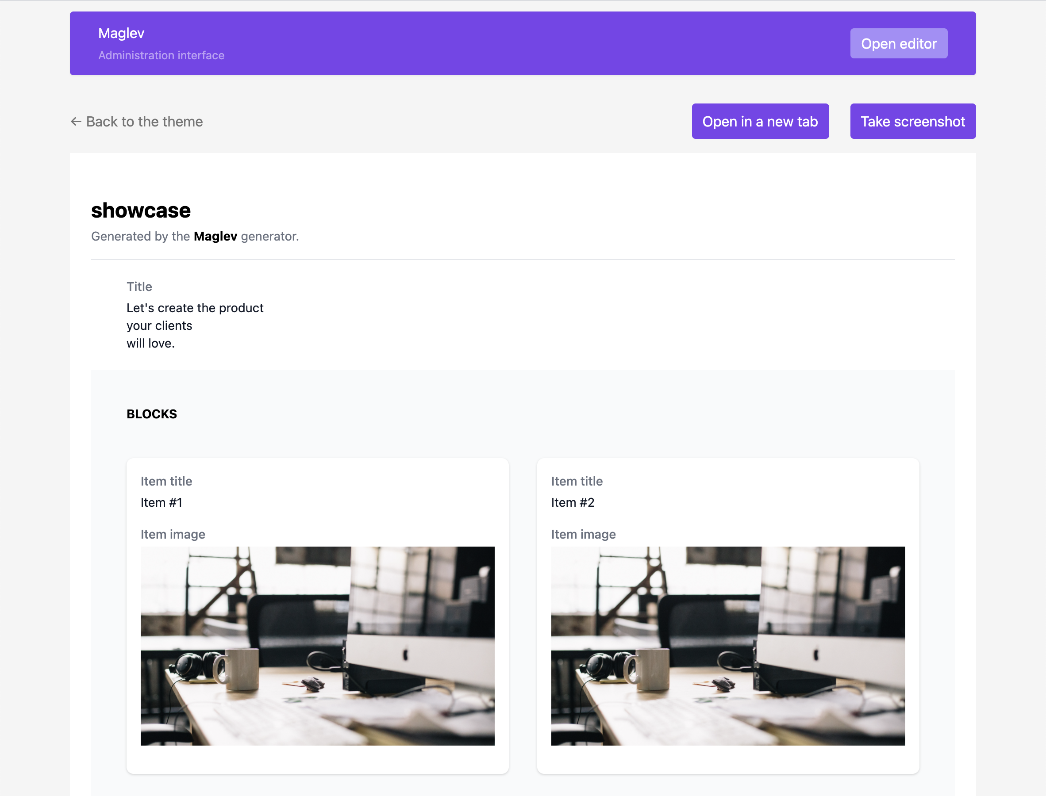The image size is (1046, 796).
Task: Click the BLOCKS section header
Action: (152, 413)
